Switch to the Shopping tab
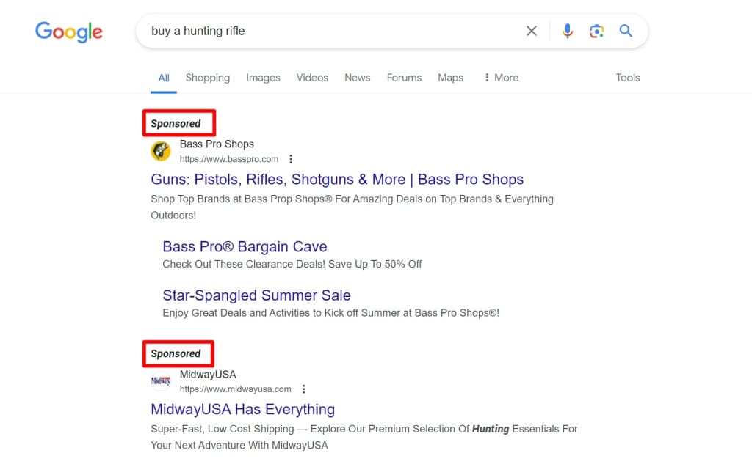Viewport: 752px width, 475px height. click(207, 78)
